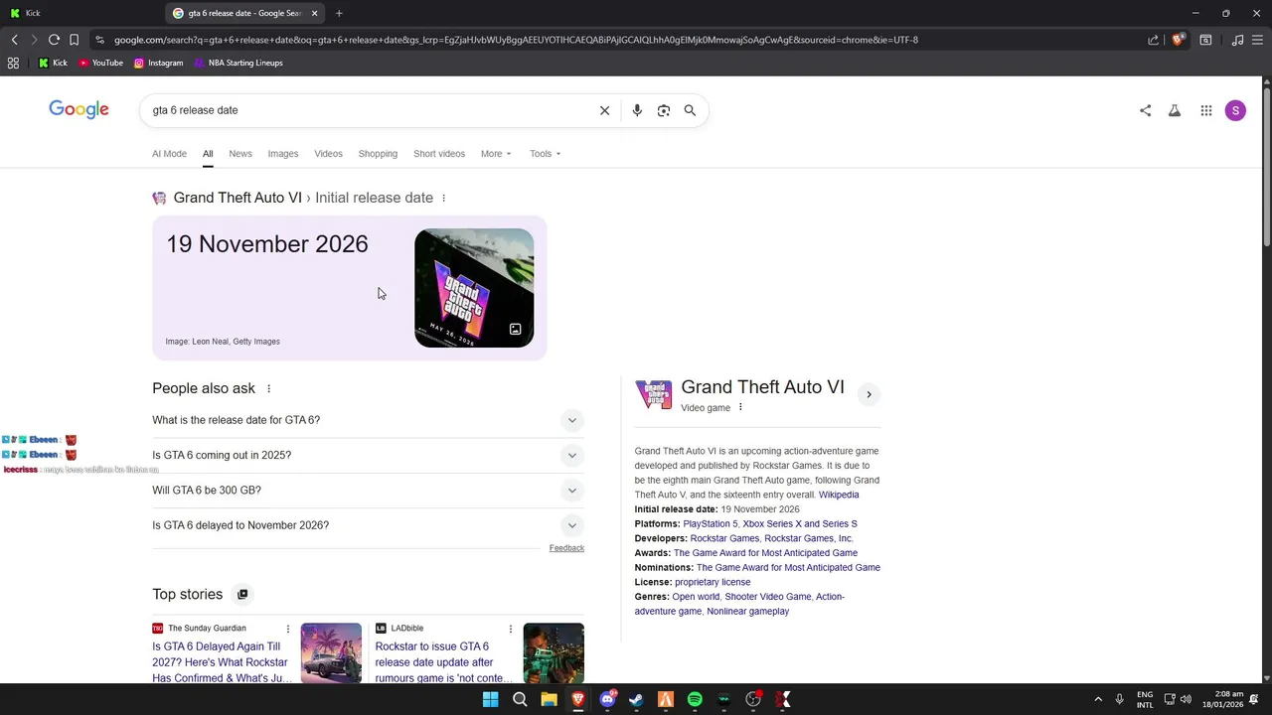Open the Top stories collection icon
1272x715 pixels.
click(x=242, y=594)
